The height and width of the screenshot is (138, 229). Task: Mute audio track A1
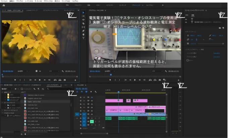tap(92, 118)
